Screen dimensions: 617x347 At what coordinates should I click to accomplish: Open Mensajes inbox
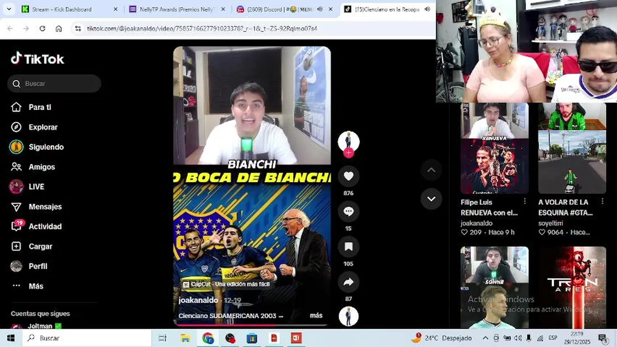[36, 207]
